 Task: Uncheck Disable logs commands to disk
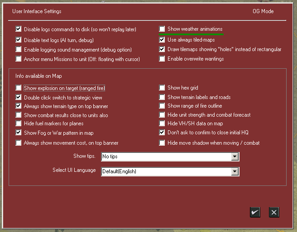[19, 29]
